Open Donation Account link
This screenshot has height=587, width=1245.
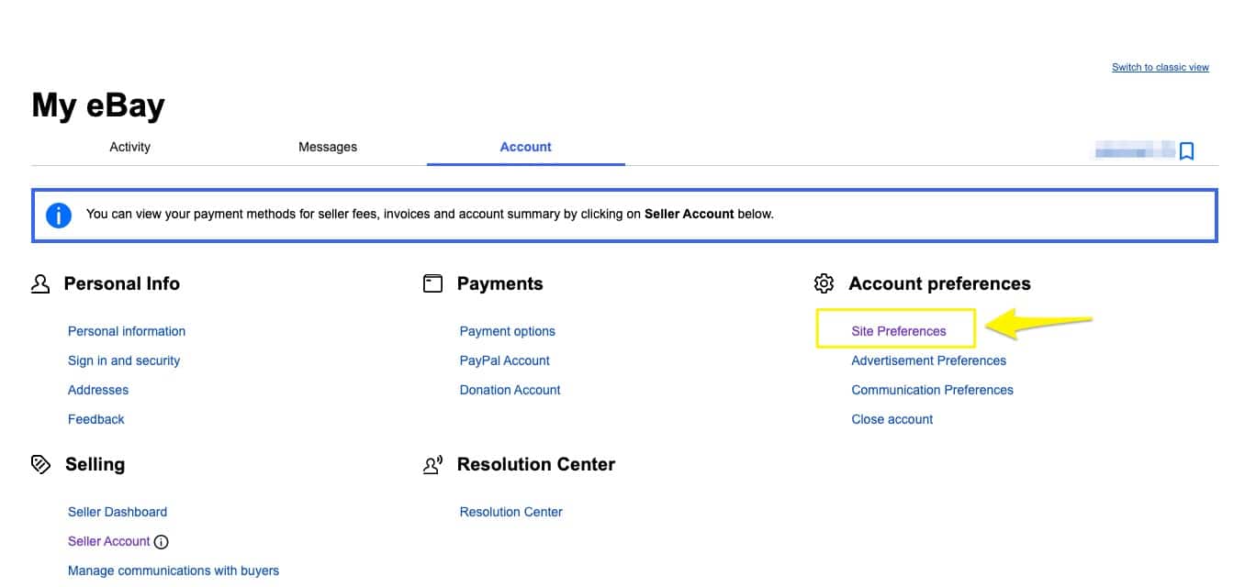click(x=510, y=390)
